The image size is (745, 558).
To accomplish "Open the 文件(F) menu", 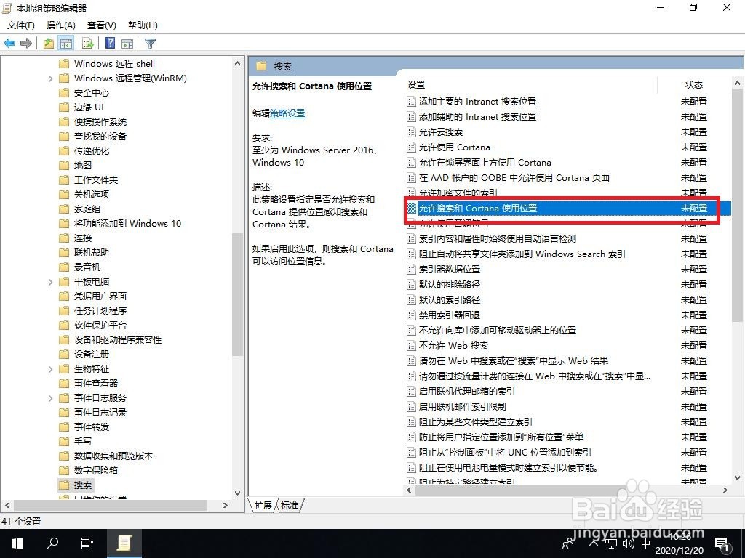I will [x=21, y=25].
